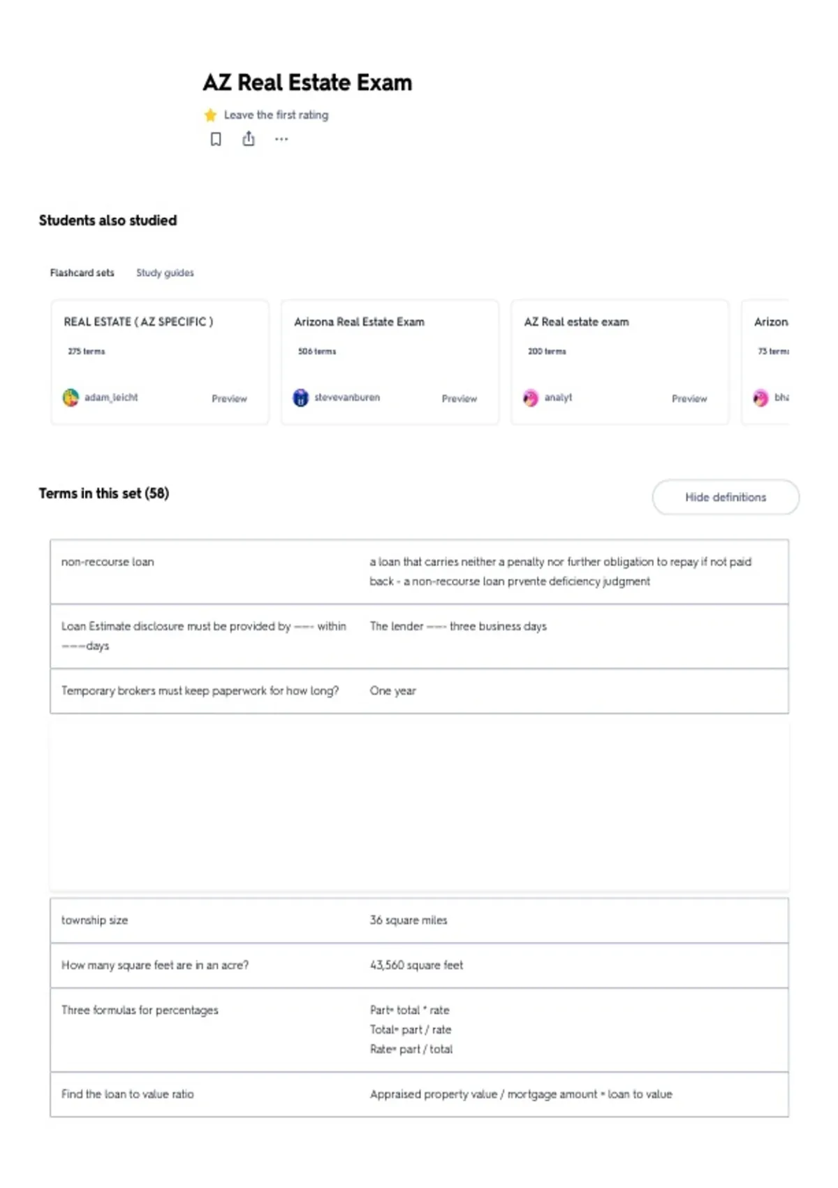Open the Arizona Real Estate Exam card title

pyautogui.click(x=359, y=321)
